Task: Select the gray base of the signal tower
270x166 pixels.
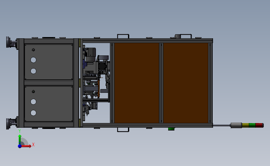Action: (x=236, y=125)
